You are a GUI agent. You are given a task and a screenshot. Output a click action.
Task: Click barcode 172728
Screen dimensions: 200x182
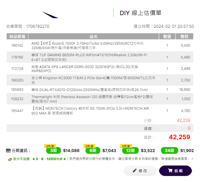click(x=17, y=68)
